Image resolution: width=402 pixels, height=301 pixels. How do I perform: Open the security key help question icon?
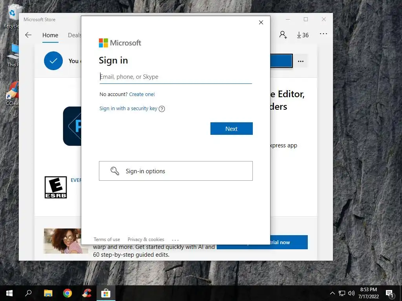(162, 109)
